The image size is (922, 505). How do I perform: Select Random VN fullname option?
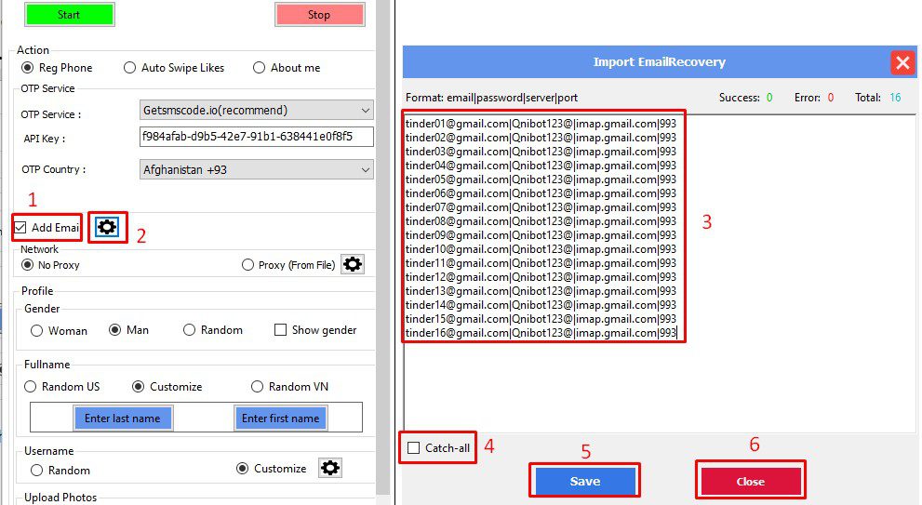[289, 386]
